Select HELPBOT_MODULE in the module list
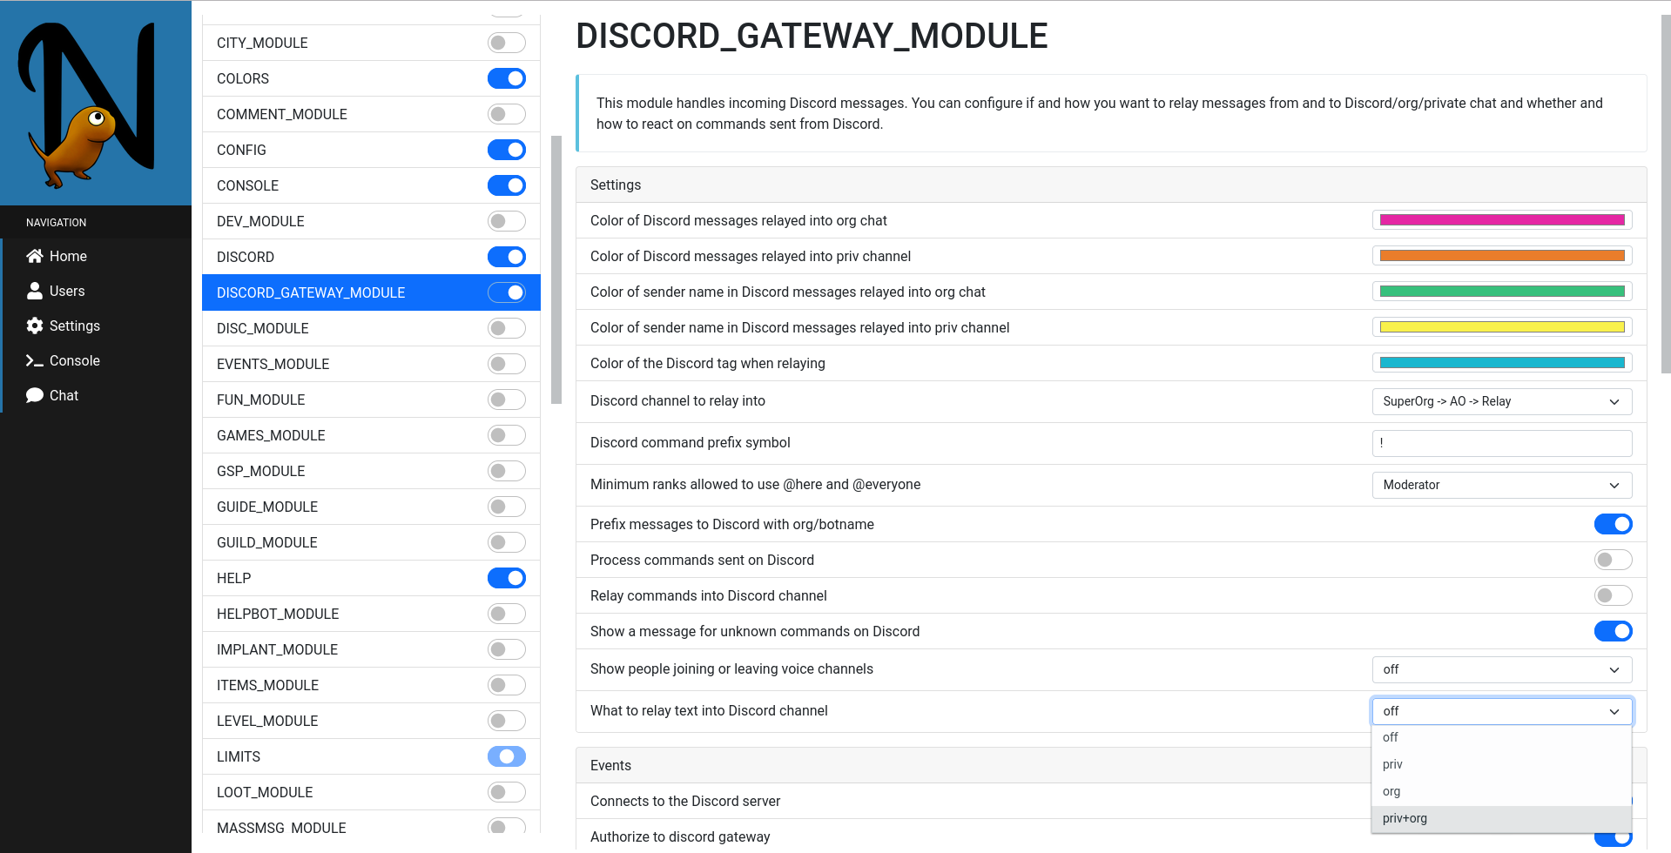1671x853 pixels. point(371,614)
